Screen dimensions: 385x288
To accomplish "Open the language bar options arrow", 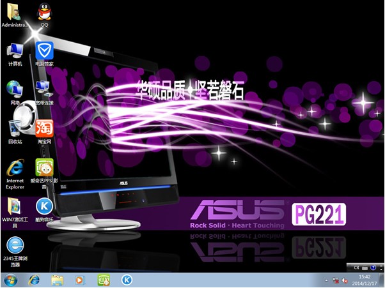I will (381, 269).
